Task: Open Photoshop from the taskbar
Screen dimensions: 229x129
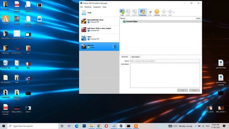Action: [84, 126]
